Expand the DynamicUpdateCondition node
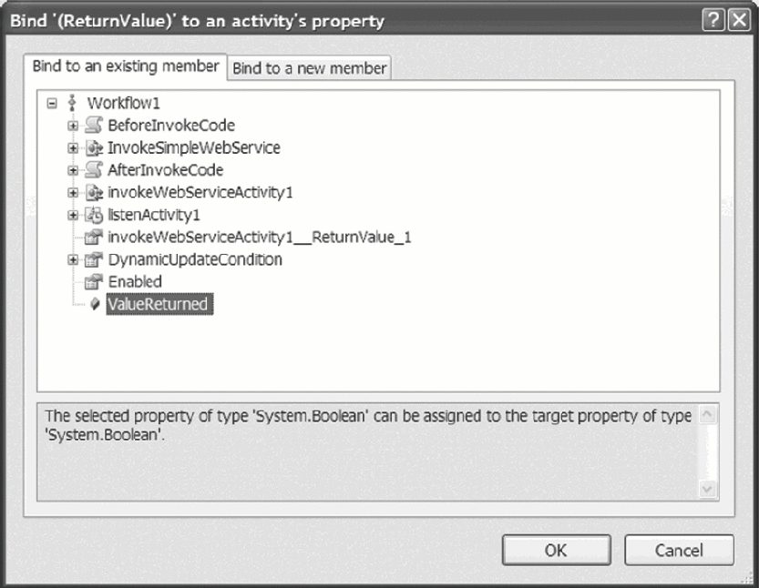Image resolution: width=759 pixels, height=588 pixels. (73, 260)
